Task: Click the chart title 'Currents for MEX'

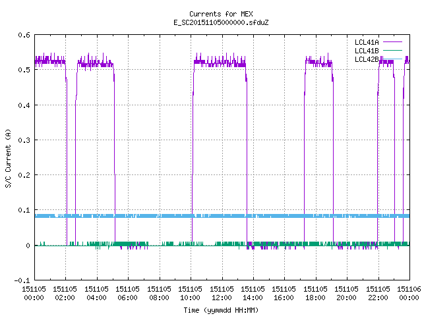Action: [x=221, y=14]
